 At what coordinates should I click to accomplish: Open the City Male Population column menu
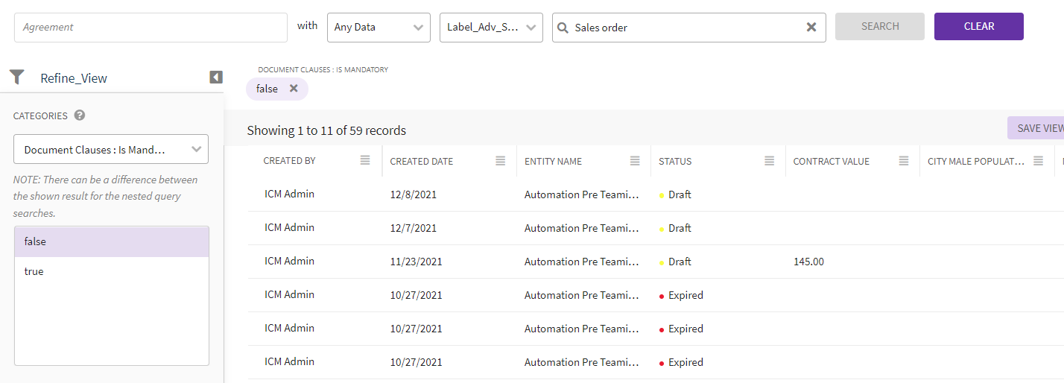[x=1038, y=161]
